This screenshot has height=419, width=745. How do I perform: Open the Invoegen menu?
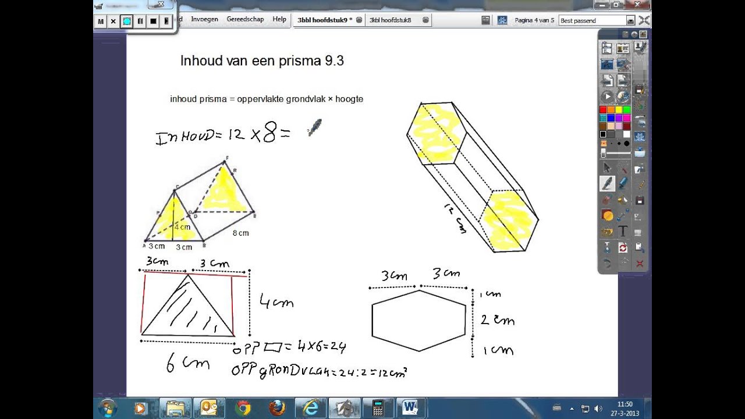coord(204,19)
